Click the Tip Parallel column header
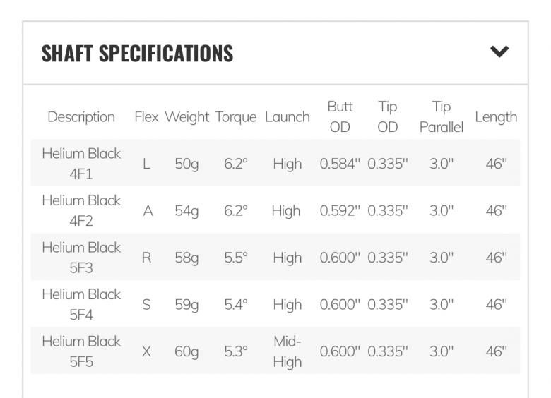The width and height of the screenshot is (551, 398). pos(442,117)
